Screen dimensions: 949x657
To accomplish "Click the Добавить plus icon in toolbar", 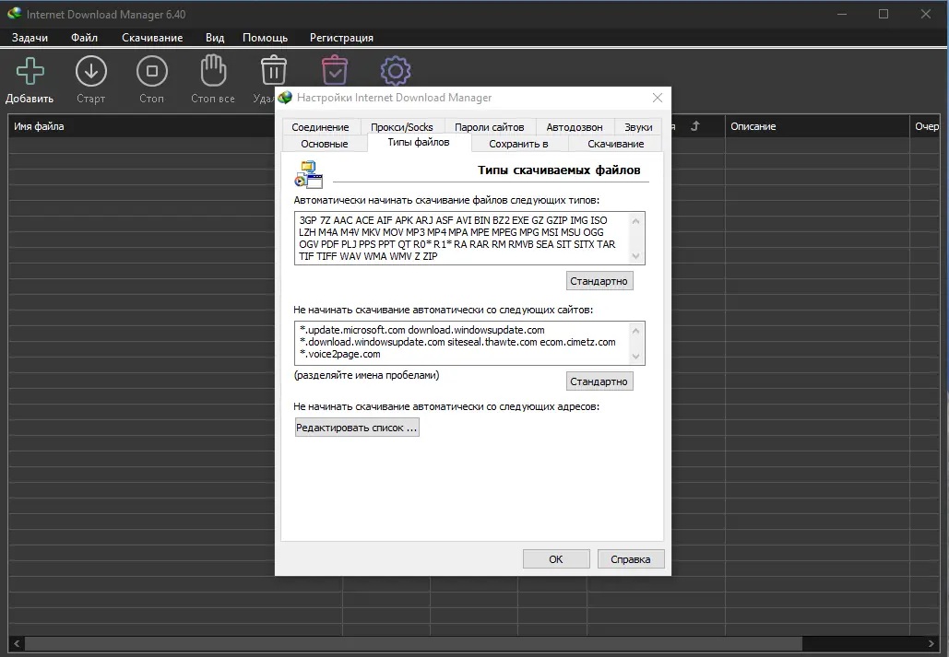I will pyautogui.click(x=30, y=71).
